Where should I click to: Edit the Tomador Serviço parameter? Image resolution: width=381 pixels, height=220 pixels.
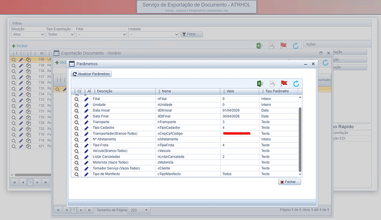pyautogui.click(x=86, y=169)
